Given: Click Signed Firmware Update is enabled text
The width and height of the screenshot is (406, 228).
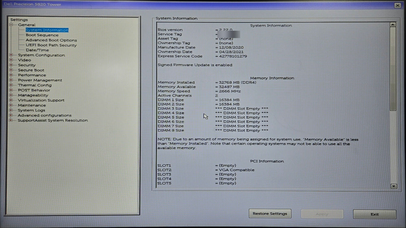Looking at the screenshot, I should 195,65.
